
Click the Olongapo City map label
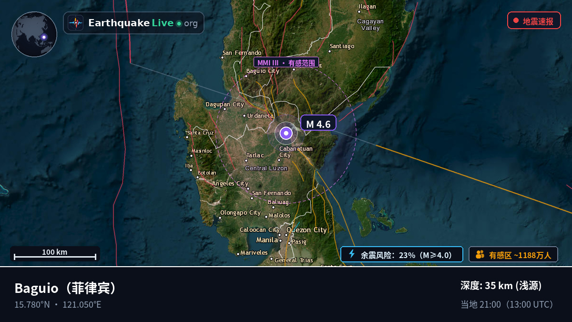[241, 213]
